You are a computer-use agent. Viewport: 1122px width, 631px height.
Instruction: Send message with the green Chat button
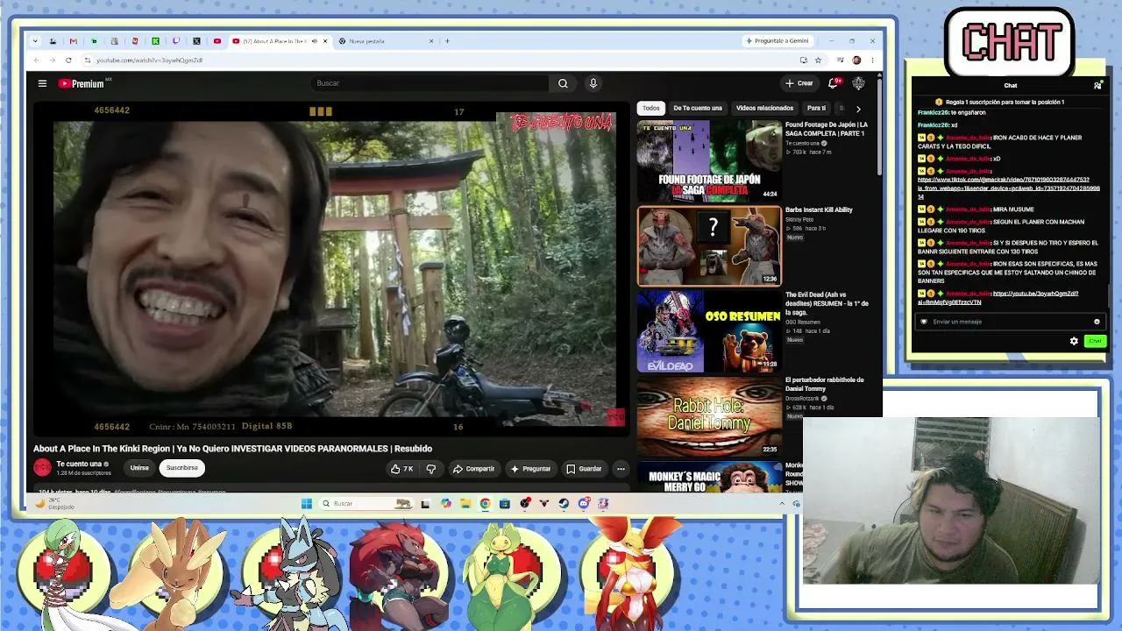(1095, 341)
